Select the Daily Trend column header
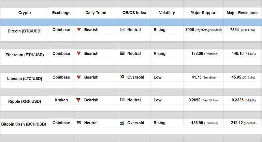 coord(96,13)
